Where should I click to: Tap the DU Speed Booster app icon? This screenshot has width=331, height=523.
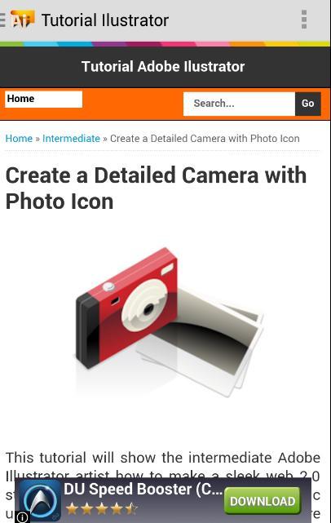pyautogui.click(x=39, y=500)
